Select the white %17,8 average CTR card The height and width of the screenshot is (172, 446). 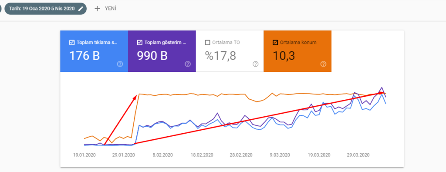click(x=230, y=51)
